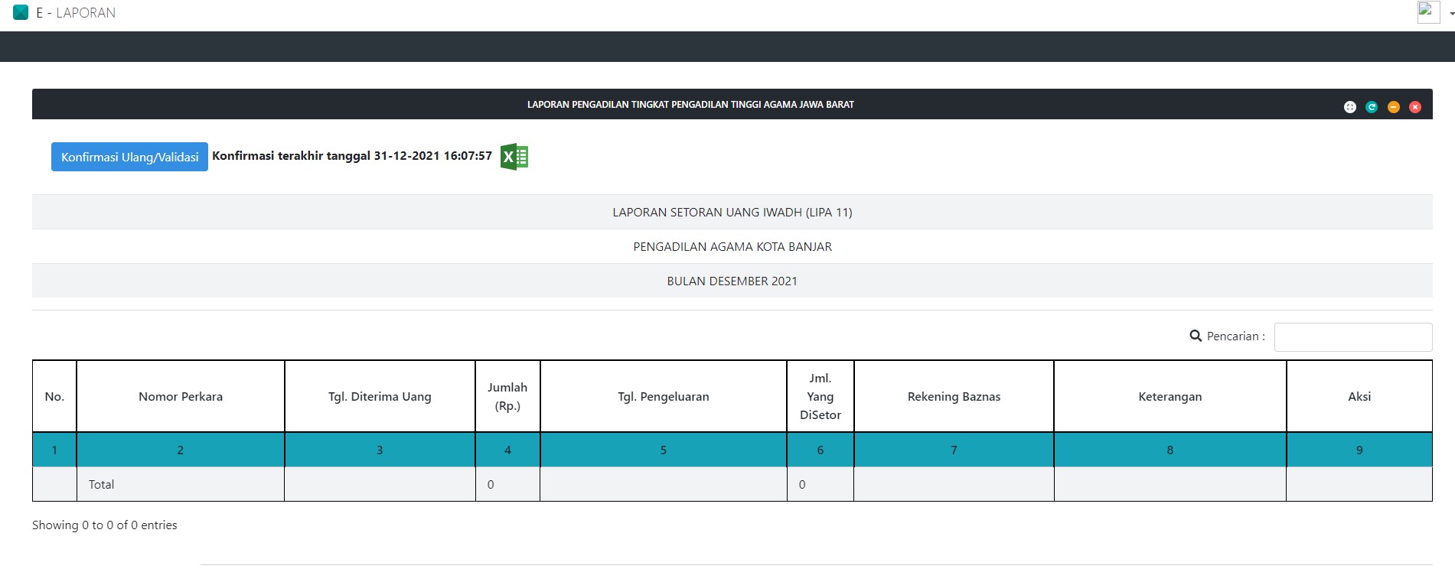Click PENGADILAN AGAMA KOTA BANJAR text
Image resolution: width=1455 pixels, height=585 pixels.
tap(732, 246)
